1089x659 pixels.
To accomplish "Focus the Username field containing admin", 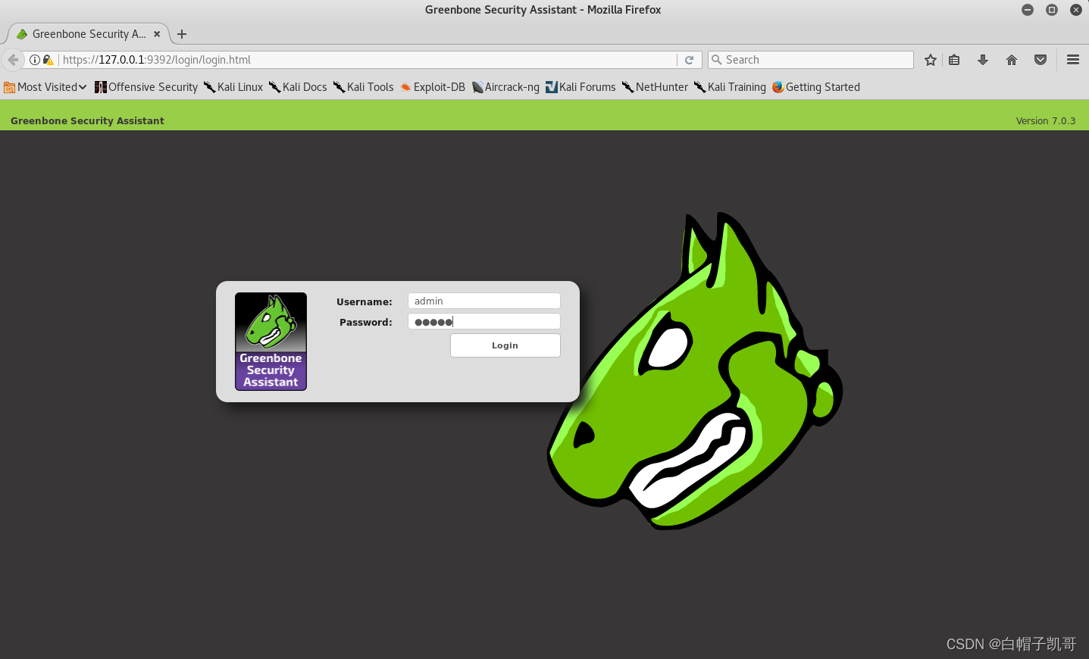I will (484, 301).
